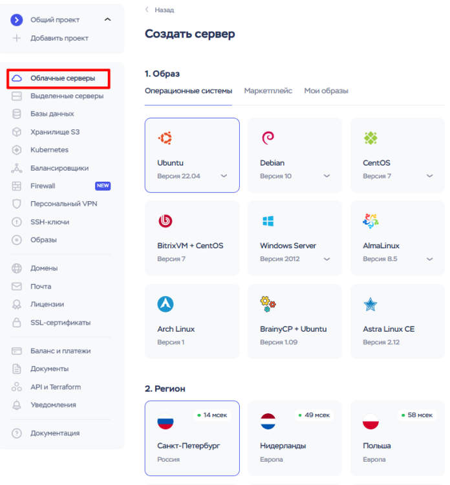This screenshot has width=450, height=485.
Task: Switch to the Маркетплейс tab
Action: coord(268,91)
